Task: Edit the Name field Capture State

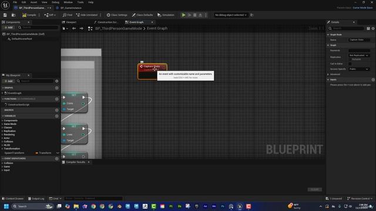Action: [x=359, y=40]
